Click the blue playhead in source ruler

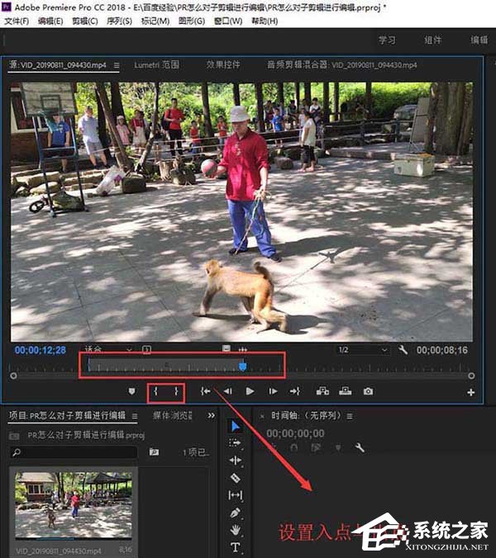click(x=243, y=366)
